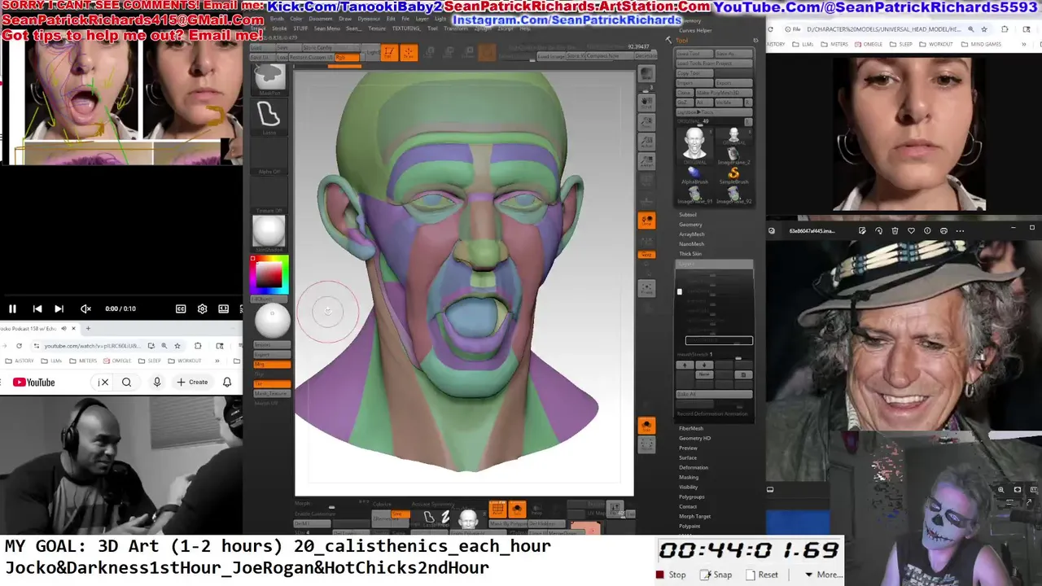Image resolution: width=1042 pixels, height=586 pixels.
Task: Toggle Smt button near Colorize
Action: pos(399,514)
